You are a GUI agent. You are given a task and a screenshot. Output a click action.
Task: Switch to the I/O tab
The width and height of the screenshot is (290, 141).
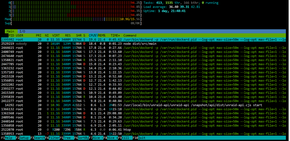coord(22,31)
